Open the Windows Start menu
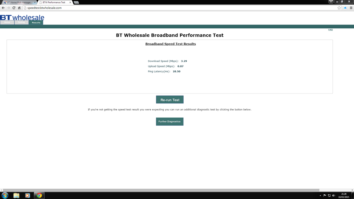 pos(5,195)
